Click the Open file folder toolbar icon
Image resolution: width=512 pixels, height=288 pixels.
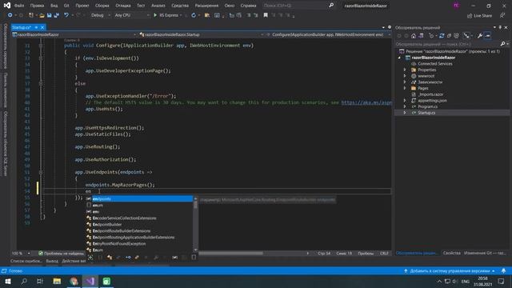coord(42,15)
